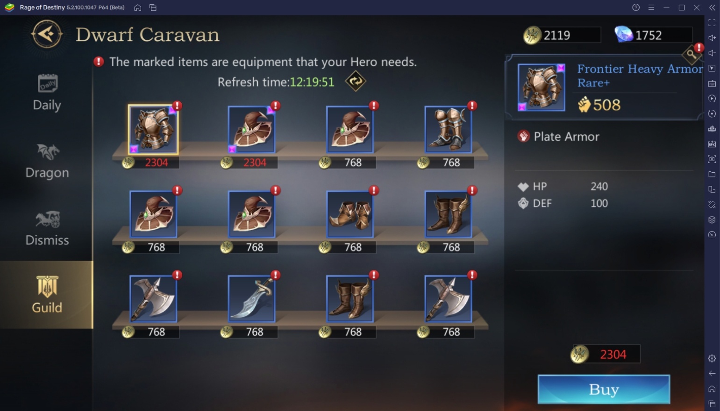The height and width of the screenshot is (411, 720).
Task: Go back using the Dwarf Caravan arrow
Action: click(x=47, y=34)
